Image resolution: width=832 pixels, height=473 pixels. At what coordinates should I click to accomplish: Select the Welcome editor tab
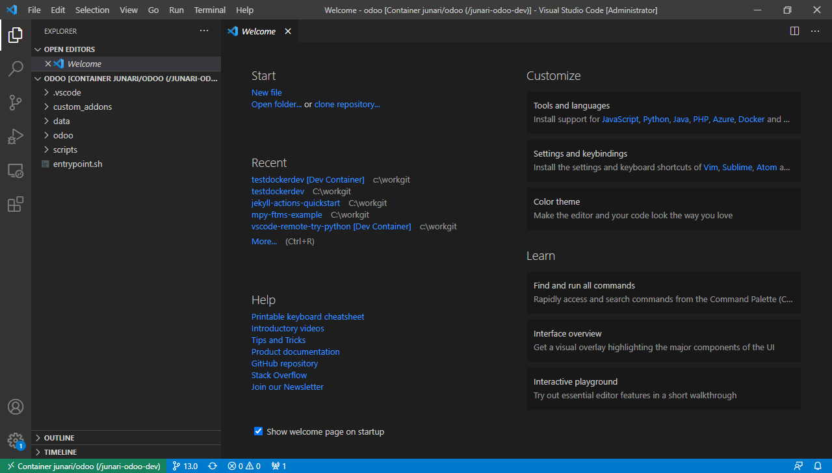pyautogui.click(x=260, y=31)
